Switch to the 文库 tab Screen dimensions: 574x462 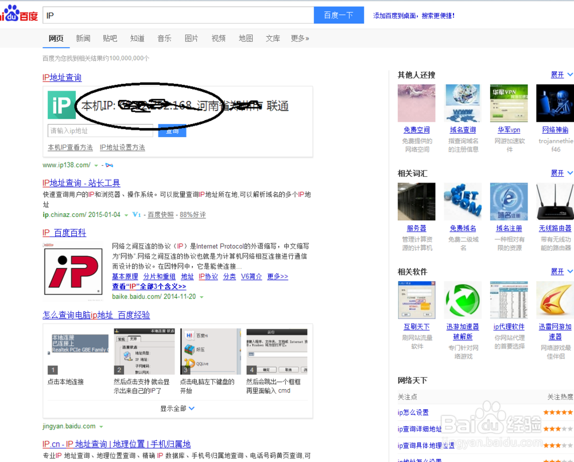tap(273, 38)
